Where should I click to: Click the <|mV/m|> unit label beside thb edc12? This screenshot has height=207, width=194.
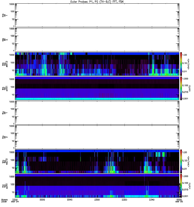point(188,64)
